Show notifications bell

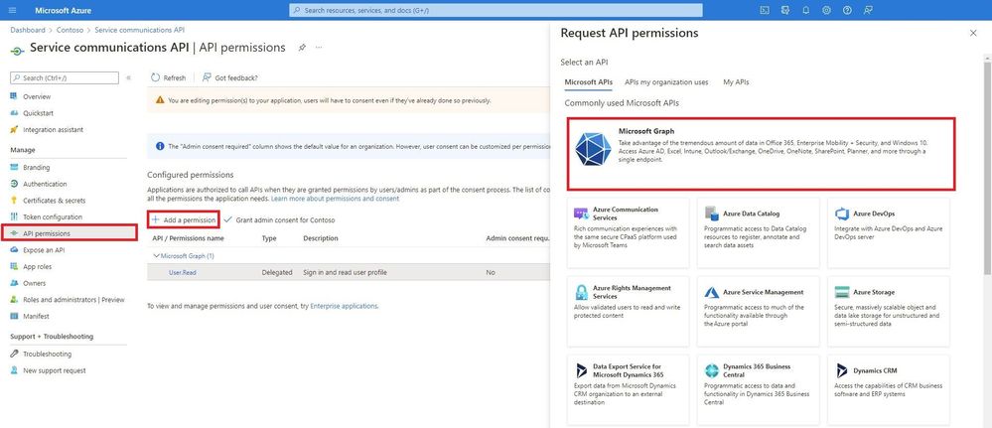point(806,10)
